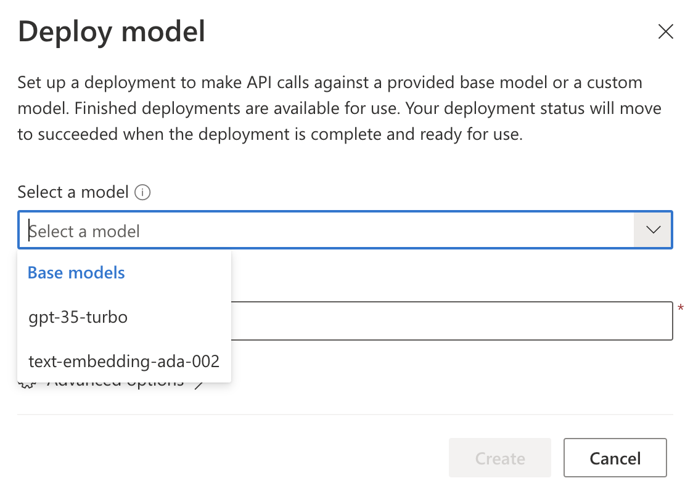Open the model selection tooltip via its info icon
693x494 pixels.
tap(142, 193)
